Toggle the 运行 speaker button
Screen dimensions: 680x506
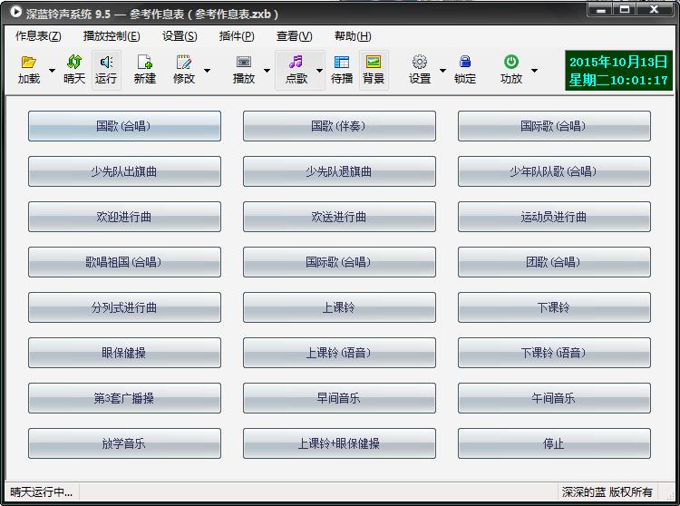[x=106, y=63]
